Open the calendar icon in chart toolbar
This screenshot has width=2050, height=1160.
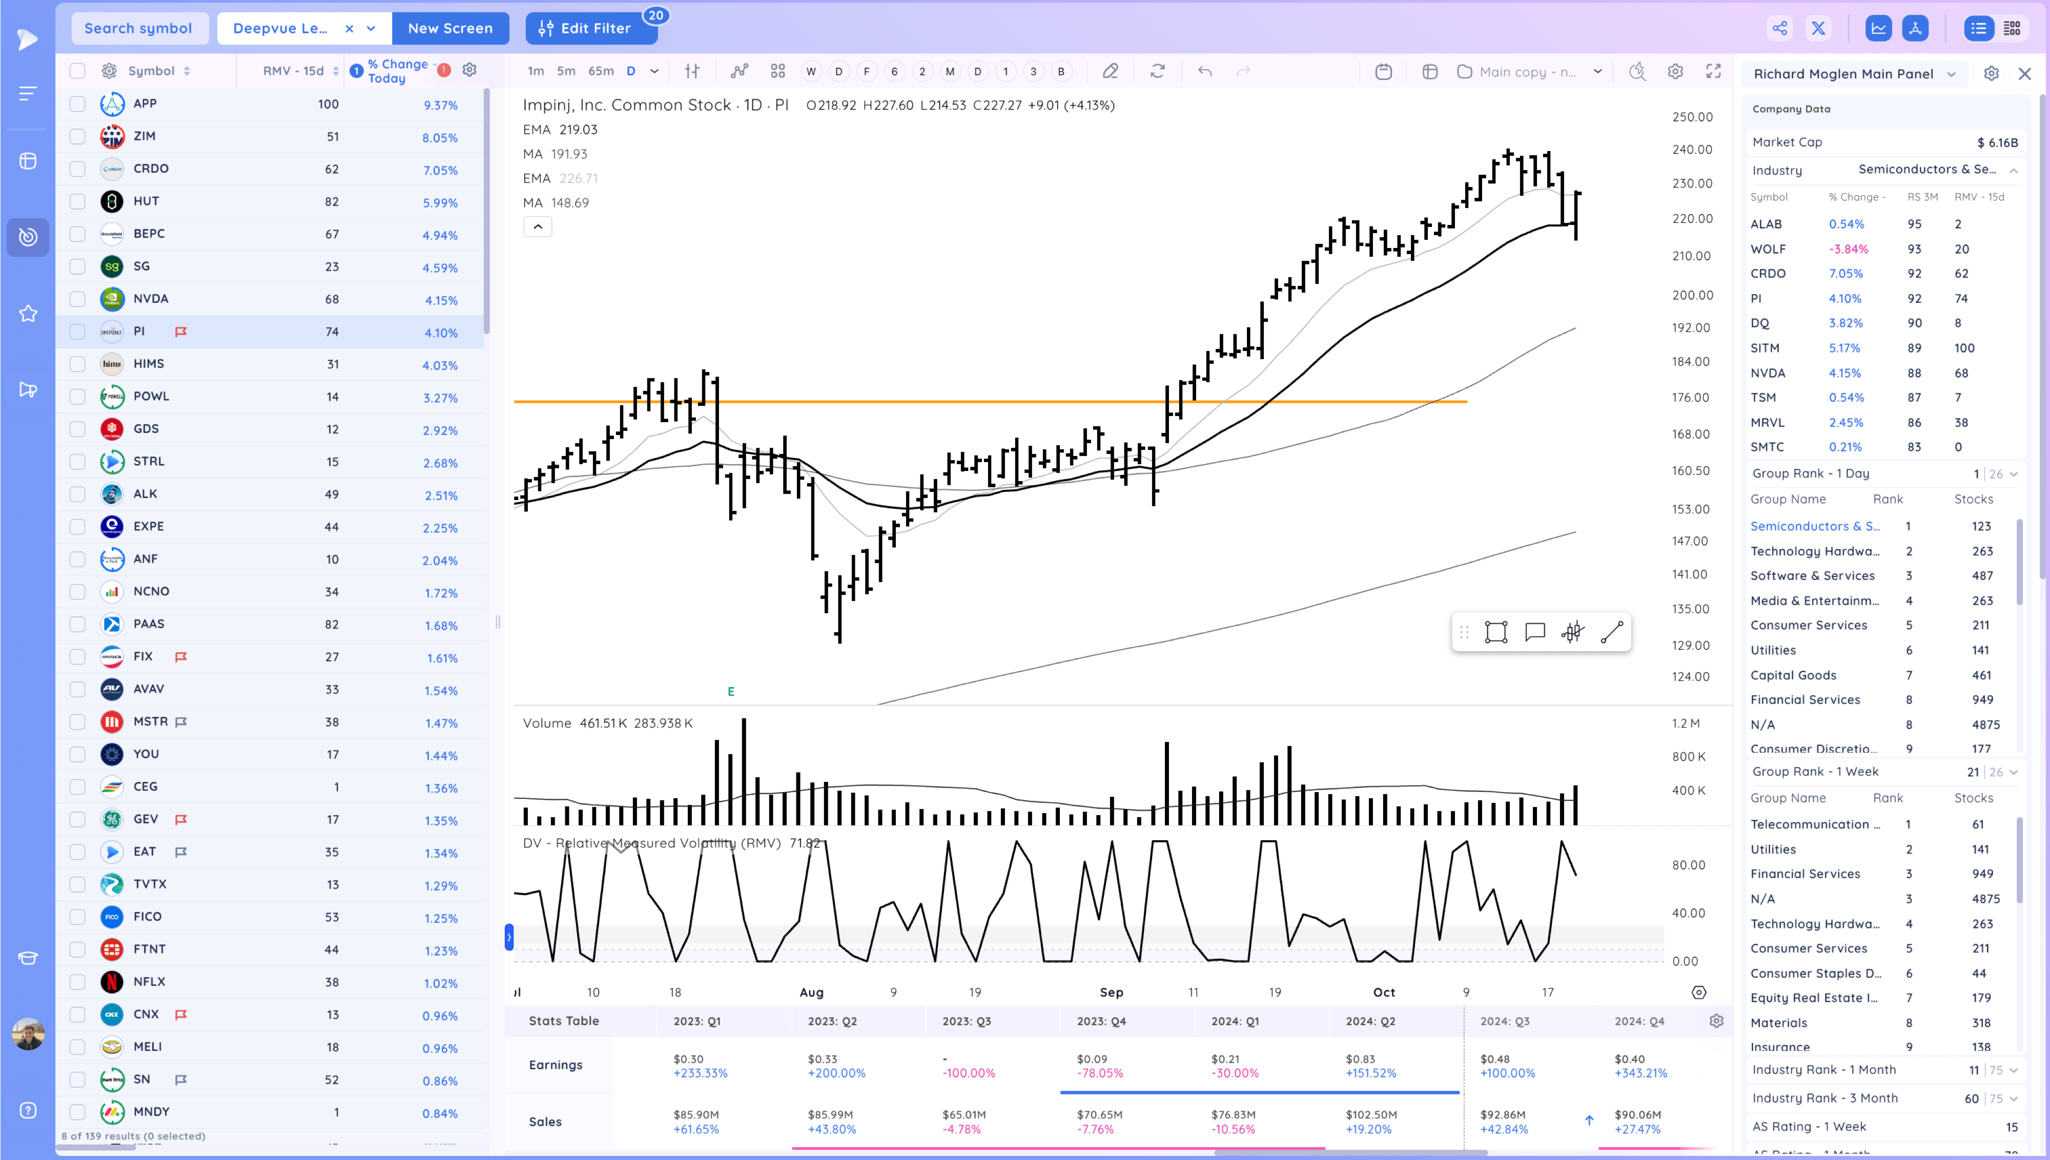tap(1383, 72)
